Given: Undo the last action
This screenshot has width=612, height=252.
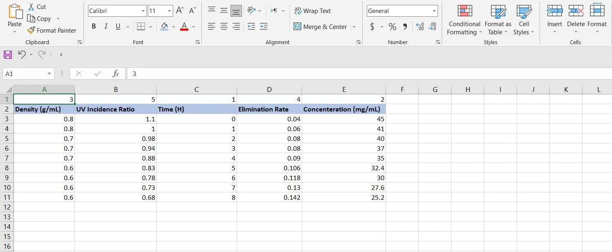Looking at the screenshot, I should click(22, 54).
